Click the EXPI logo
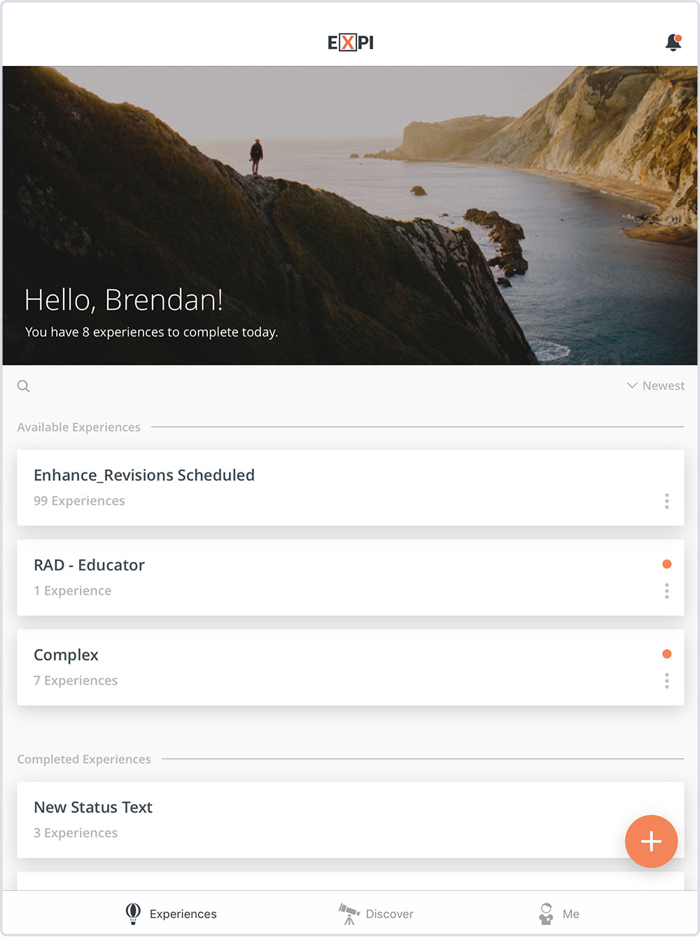Viewport: 700px width, 937px height. (x=351, y=43)
